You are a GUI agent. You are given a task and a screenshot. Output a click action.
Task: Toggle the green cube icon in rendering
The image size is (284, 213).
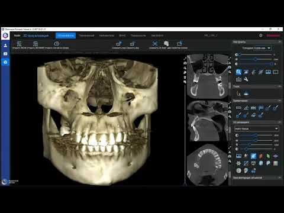tap(268, 156)
